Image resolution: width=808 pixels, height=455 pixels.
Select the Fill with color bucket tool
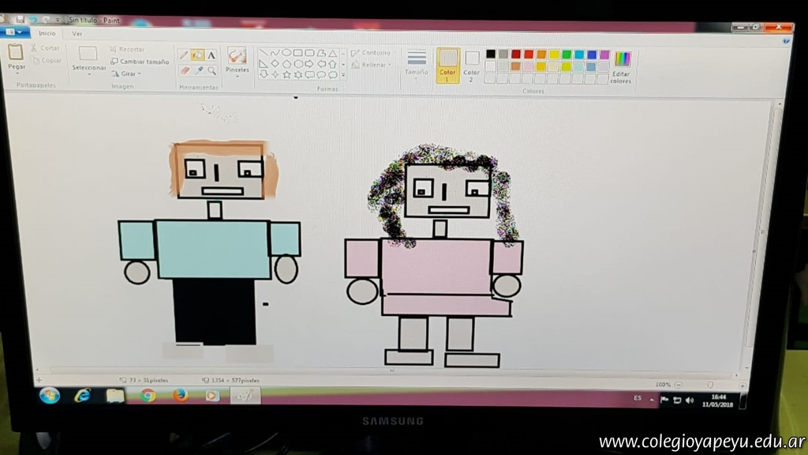197,55
